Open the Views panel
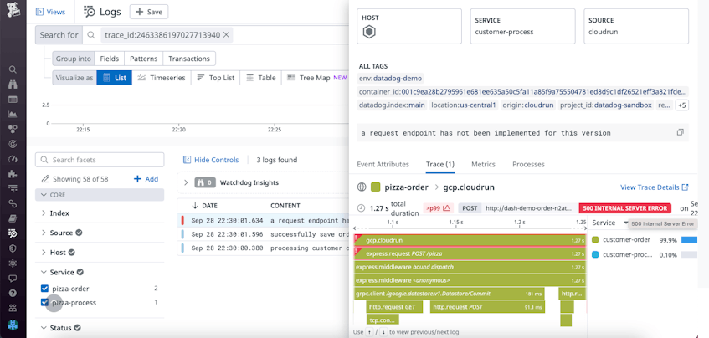Image resolution: width=709 pixels, height=338 pixels. (x=50, y=12)
